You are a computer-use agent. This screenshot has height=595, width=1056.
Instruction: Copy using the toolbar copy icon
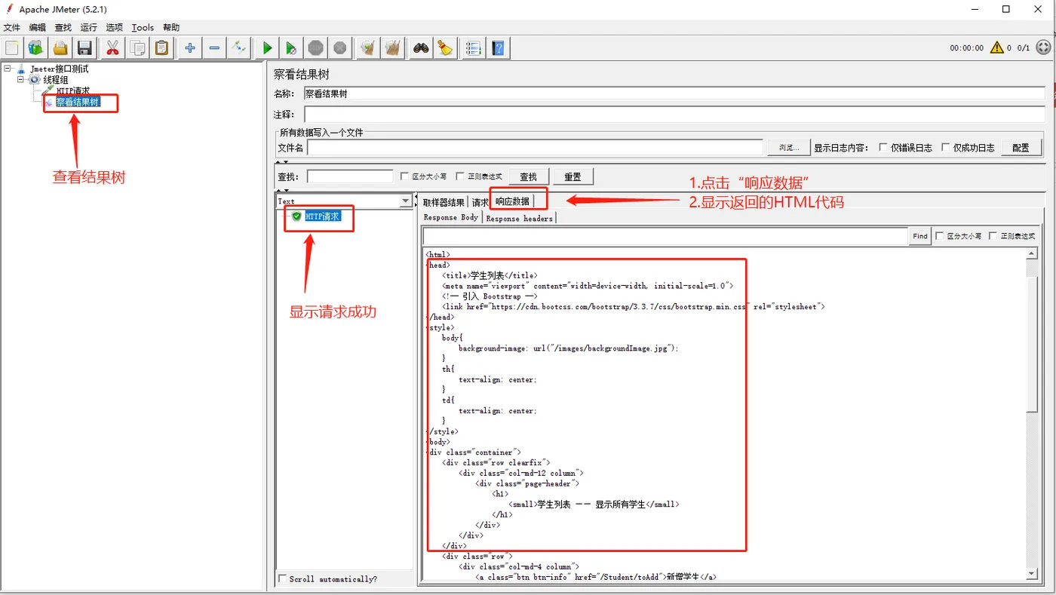[x=137, y=48]
